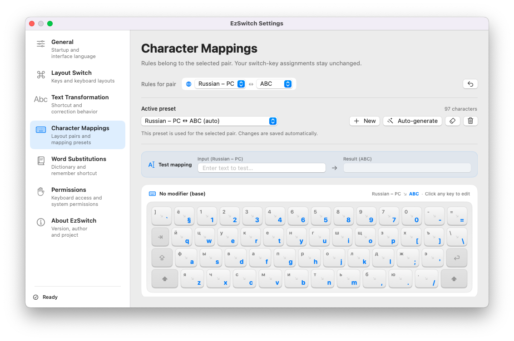The width and height of the screenshot is (514, 341).
Task: Click the swap arrows between layouts
Action: (x=251, y=84)
